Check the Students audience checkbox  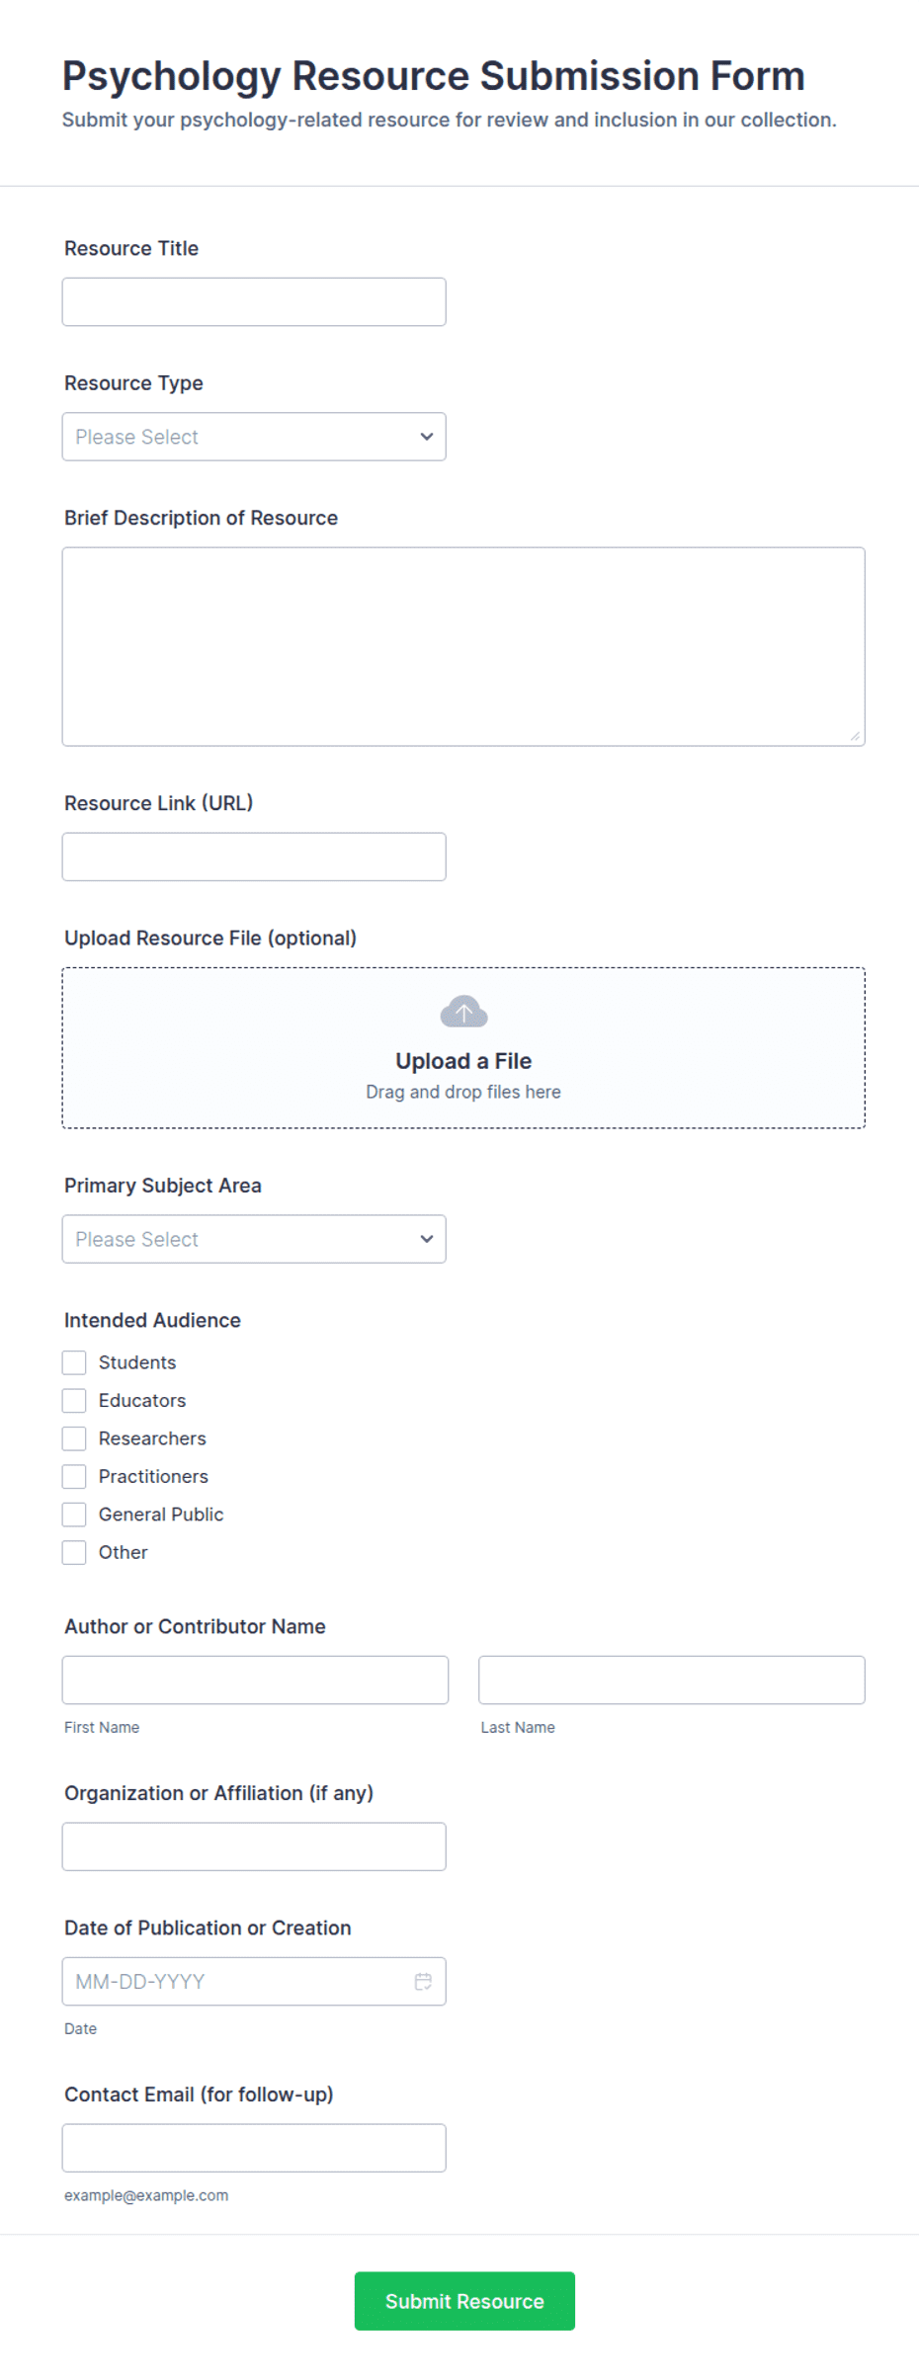[74, 1362]
